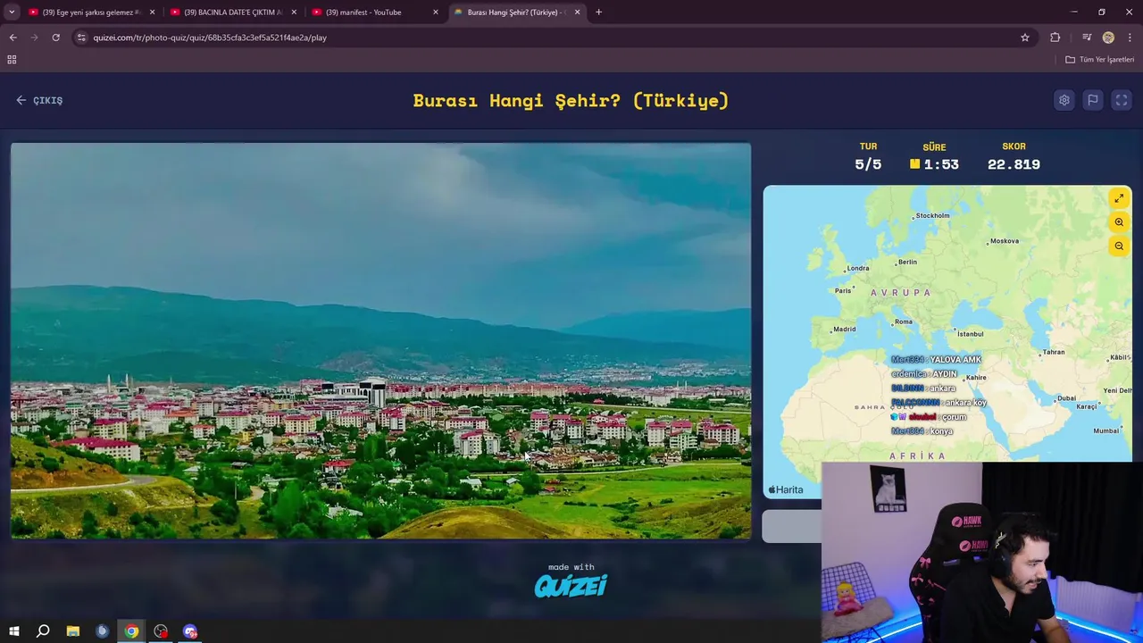
Task: Click Moskova label on the map
Action: [1004, 241]
